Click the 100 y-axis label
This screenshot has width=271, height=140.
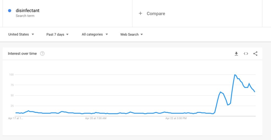click(11, 75)
